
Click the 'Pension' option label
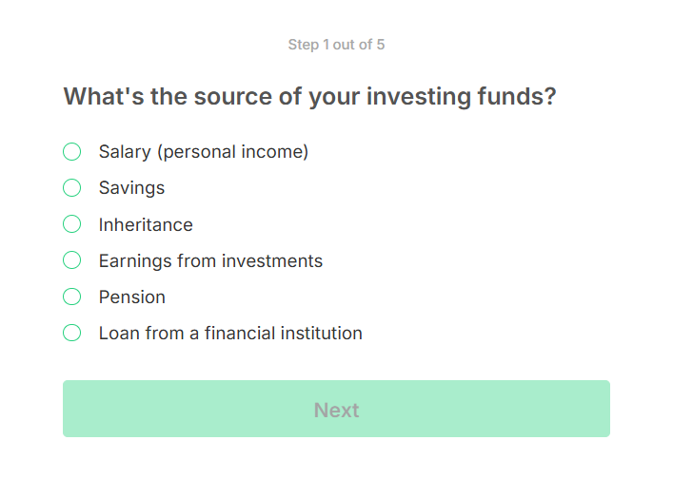132,297
